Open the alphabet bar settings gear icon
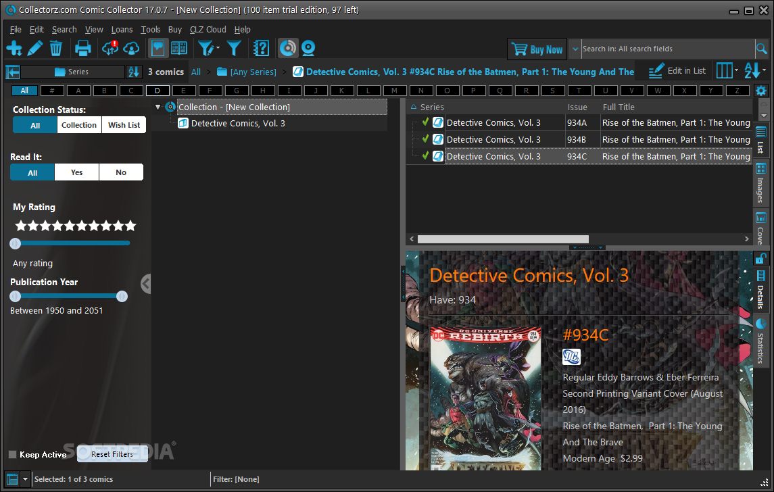This screenshot has height=492, width=774. (761, 91)
